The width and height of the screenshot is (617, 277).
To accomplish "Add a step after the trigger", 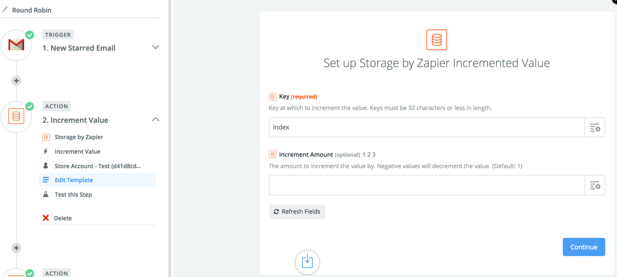I will click(16, 81).
